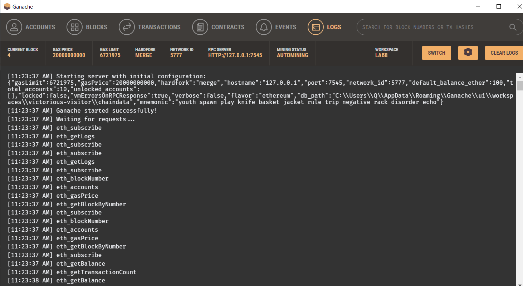Image resolution: width=523 pixels, height=286 pixels.
Task: Click the CLEAR LOGS button
Action: tap(504, 53)
